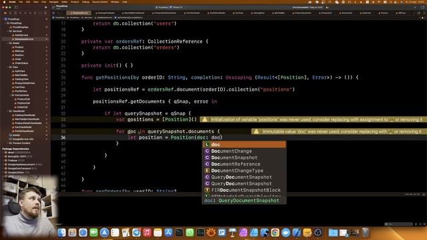
Task: Open Terminal from the Dock
Action: pos(179,233)
